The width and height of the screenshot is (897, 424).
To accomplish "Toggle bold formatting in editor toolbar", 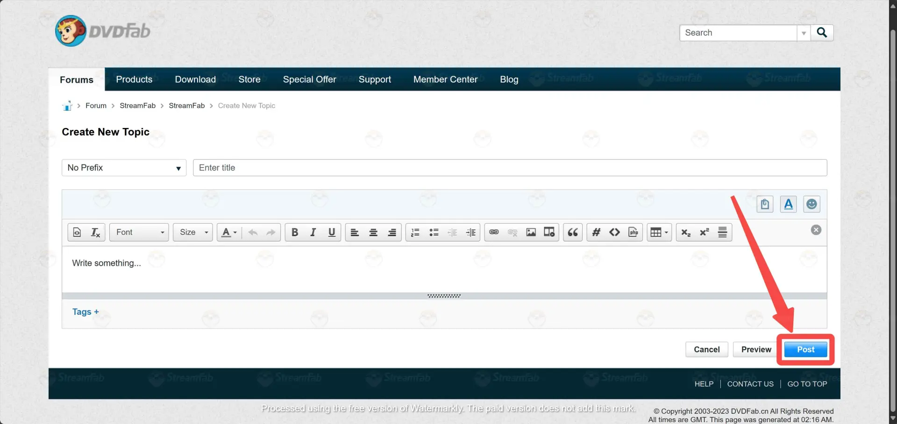I will point(295,232).
